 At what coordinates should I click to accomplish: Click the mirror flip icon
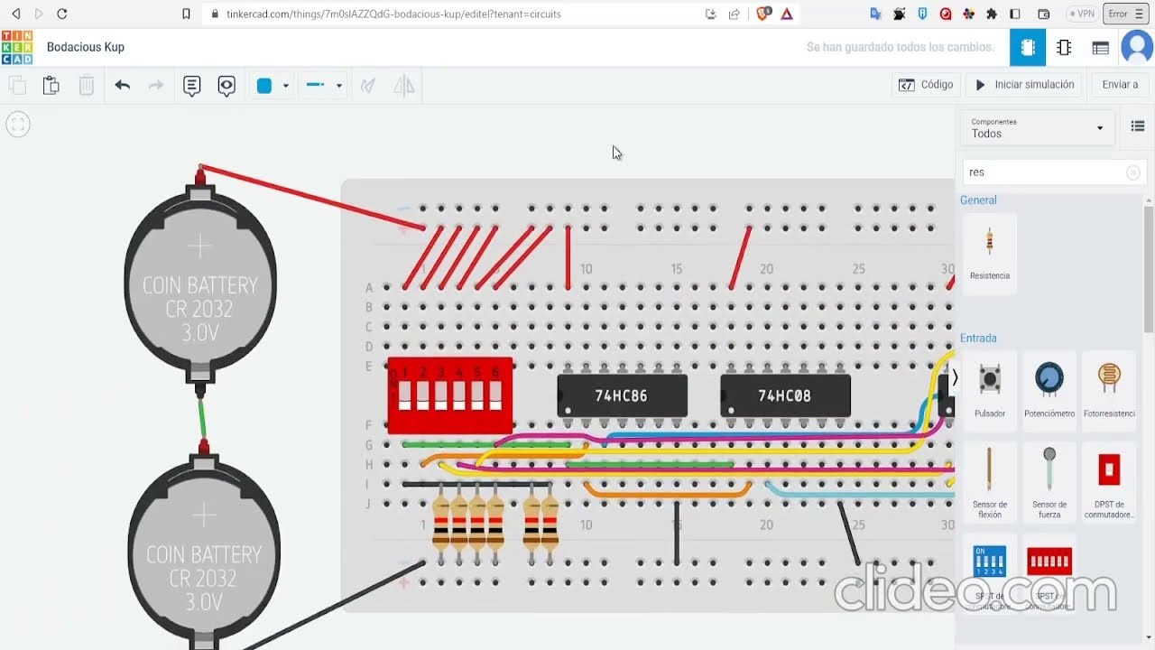point(404,86)
